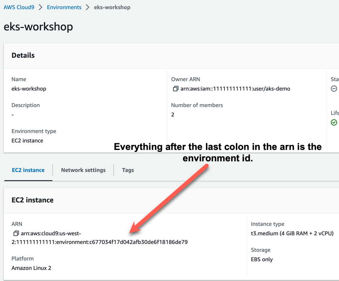Click the Number of members value 2
Image resolution: width=339 pixels, height=281 pixels.
pos(172,115)
